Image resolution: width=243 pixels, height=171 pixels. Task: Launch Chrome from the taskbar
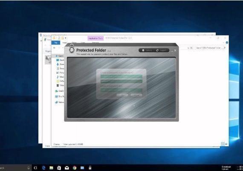click(75, 168)
